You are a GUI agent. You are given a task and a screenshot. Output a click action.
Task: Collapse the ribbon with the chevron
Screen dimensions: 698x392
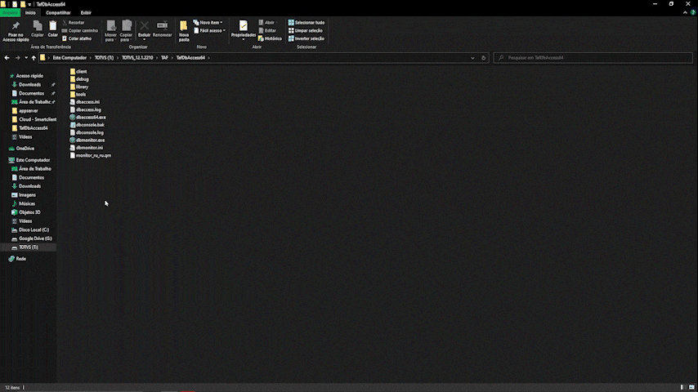(685, 12)
